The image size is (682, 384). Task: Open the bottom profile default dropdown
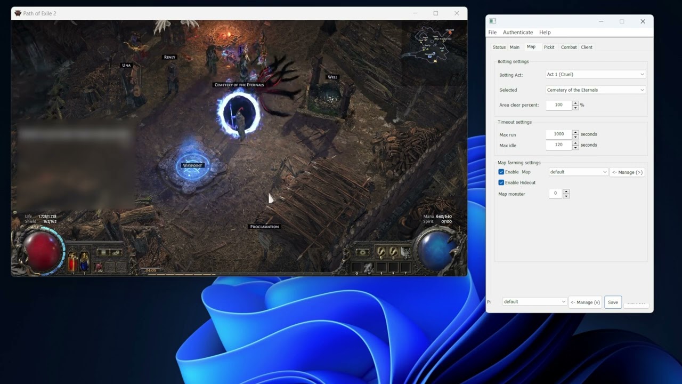pyautogui.click(x=534, y=301)
